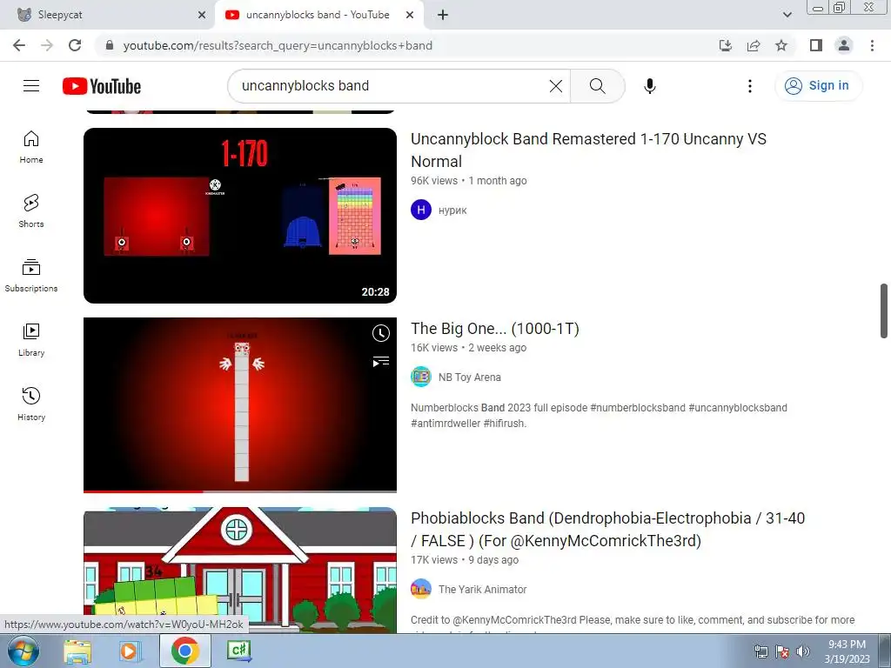Switch to the Sleepycat tab
This screenshot has height=668, width=891.
point(106,15)
